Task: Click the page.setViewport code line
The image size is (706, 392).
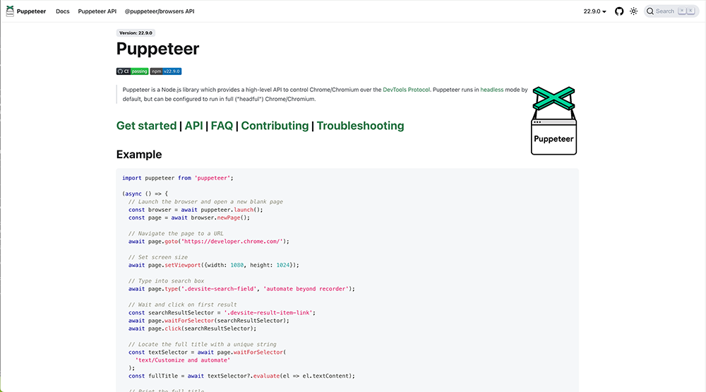Action: click(213, 265)
